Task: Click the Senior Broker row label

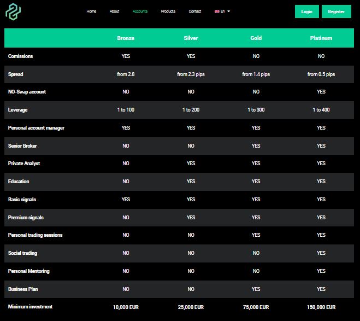Action: [22, 146]
